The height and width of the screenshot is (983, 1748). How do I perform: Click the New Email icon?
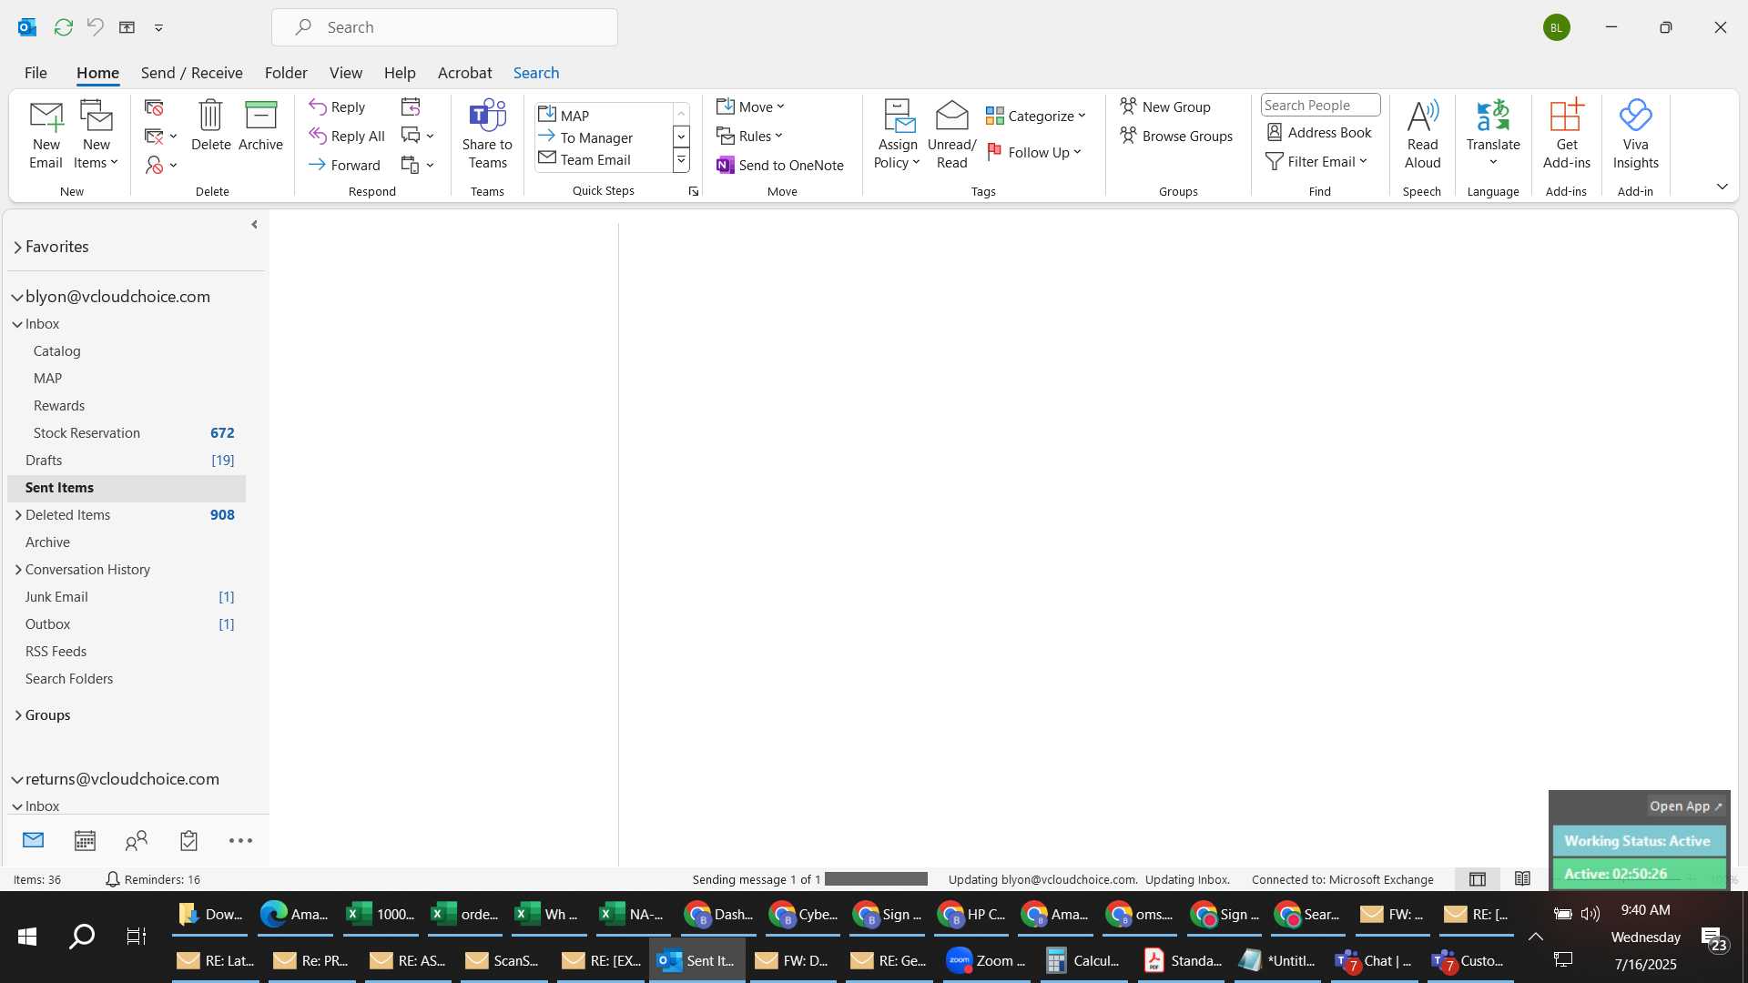46,135
